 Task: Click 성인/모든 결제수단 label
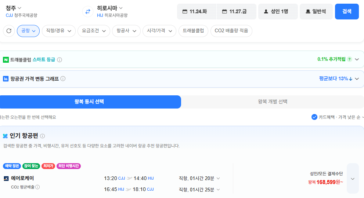click(x=326, y=174)
